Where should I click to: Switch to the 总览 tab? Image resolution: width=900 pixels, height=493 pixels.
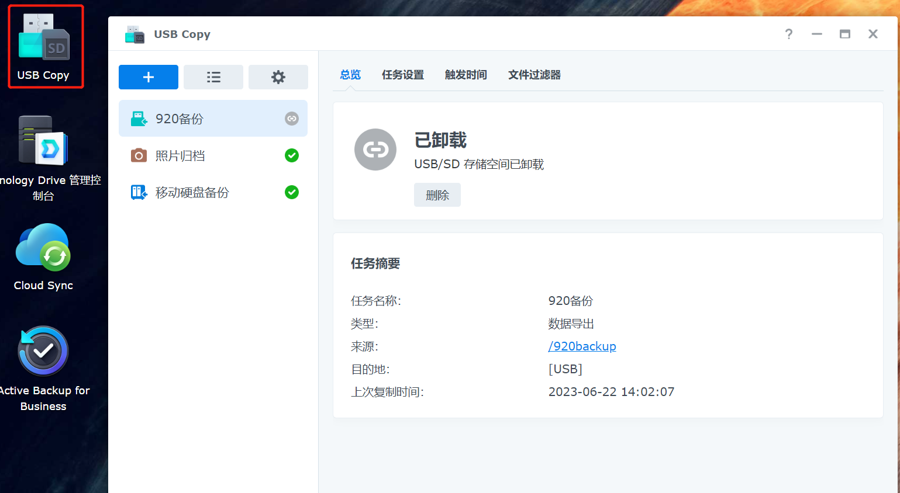pos(350,75)
